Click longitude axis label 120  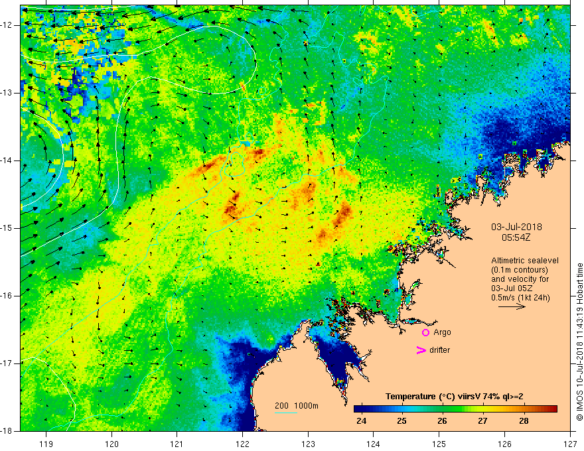tap(111, 444)
